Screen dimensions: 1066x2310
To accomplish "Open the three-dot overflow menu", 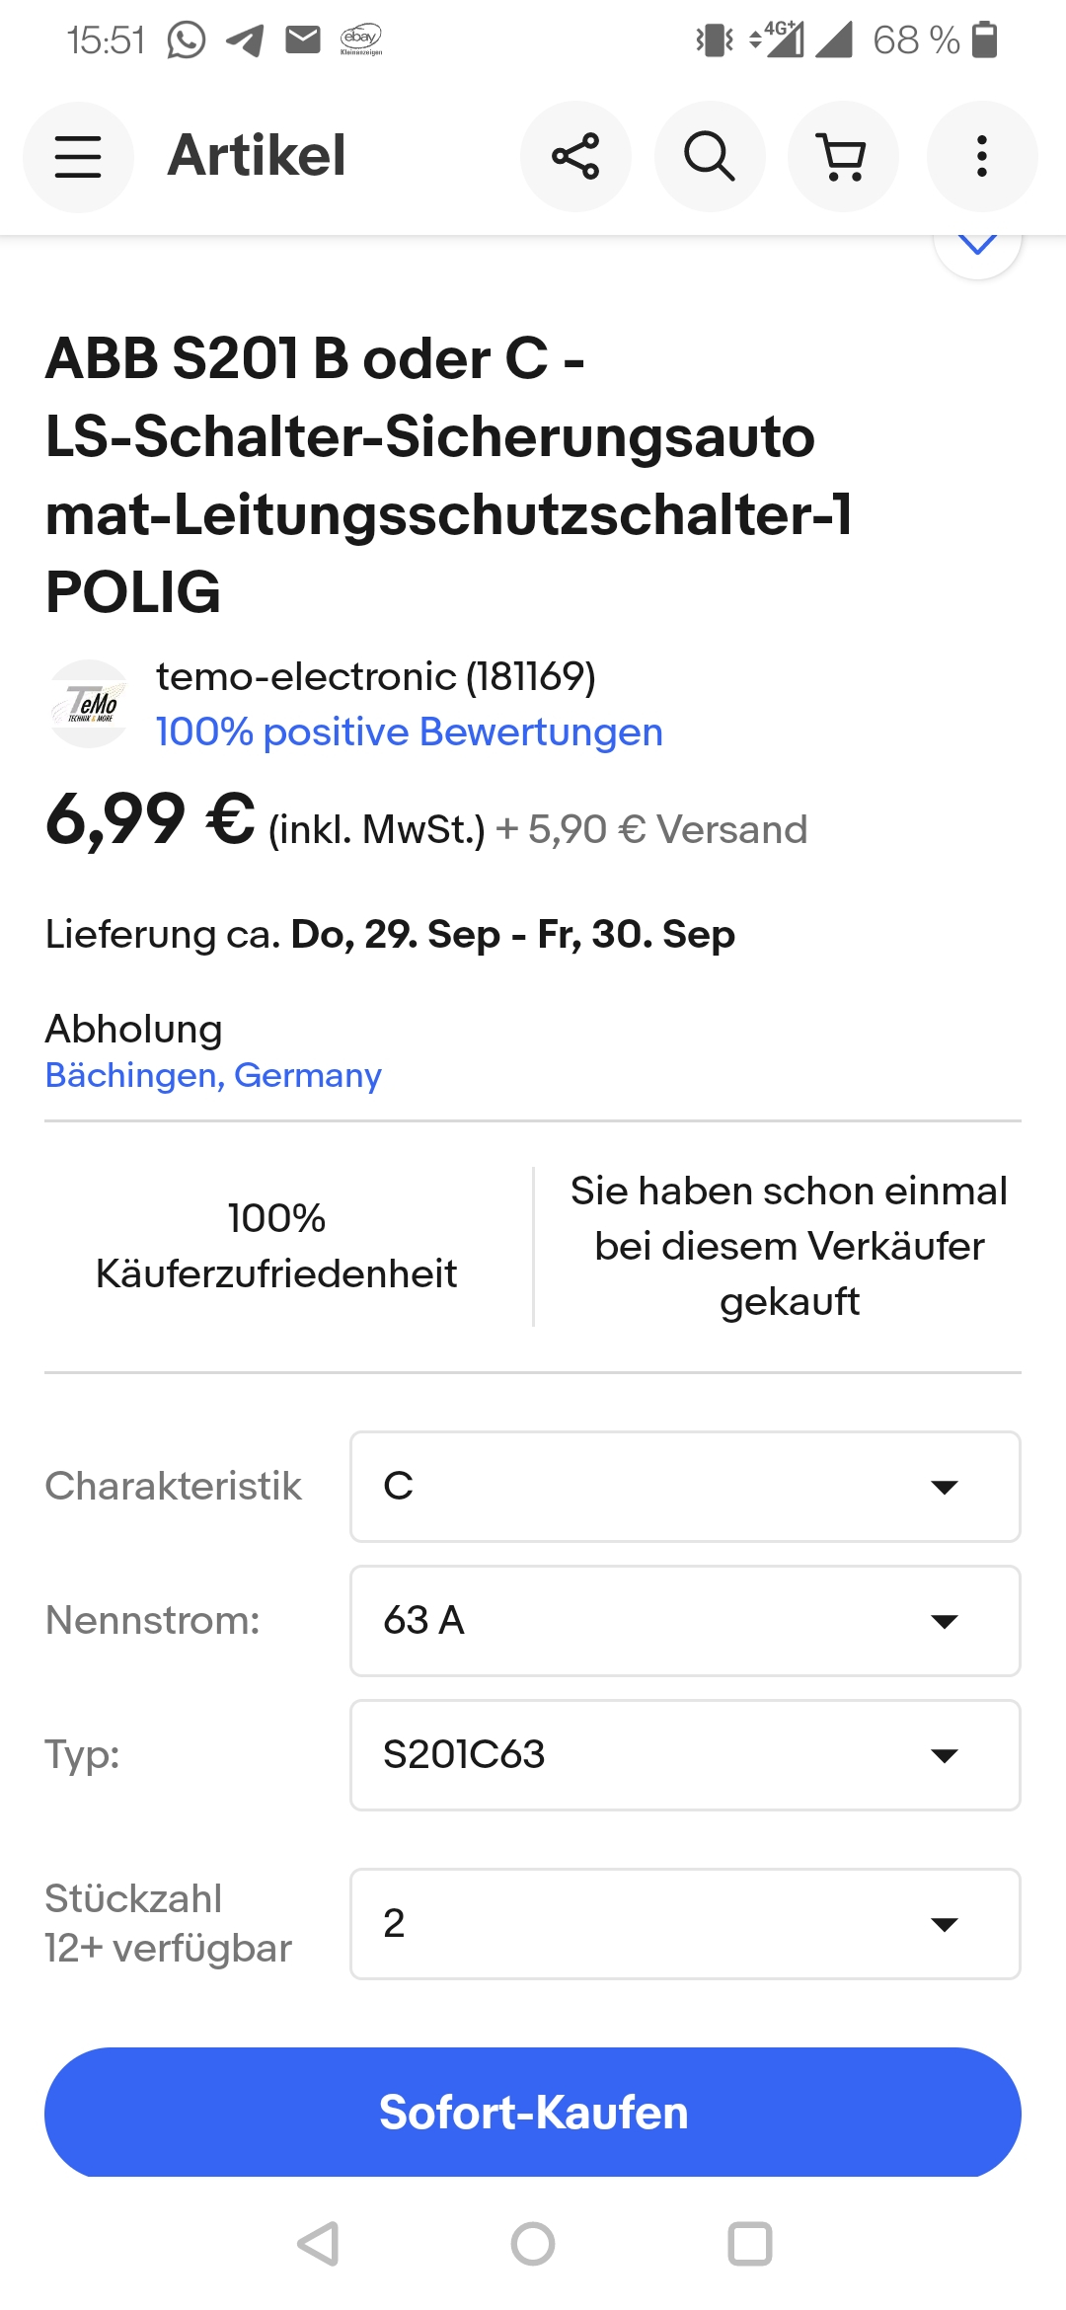I will 981,156.
